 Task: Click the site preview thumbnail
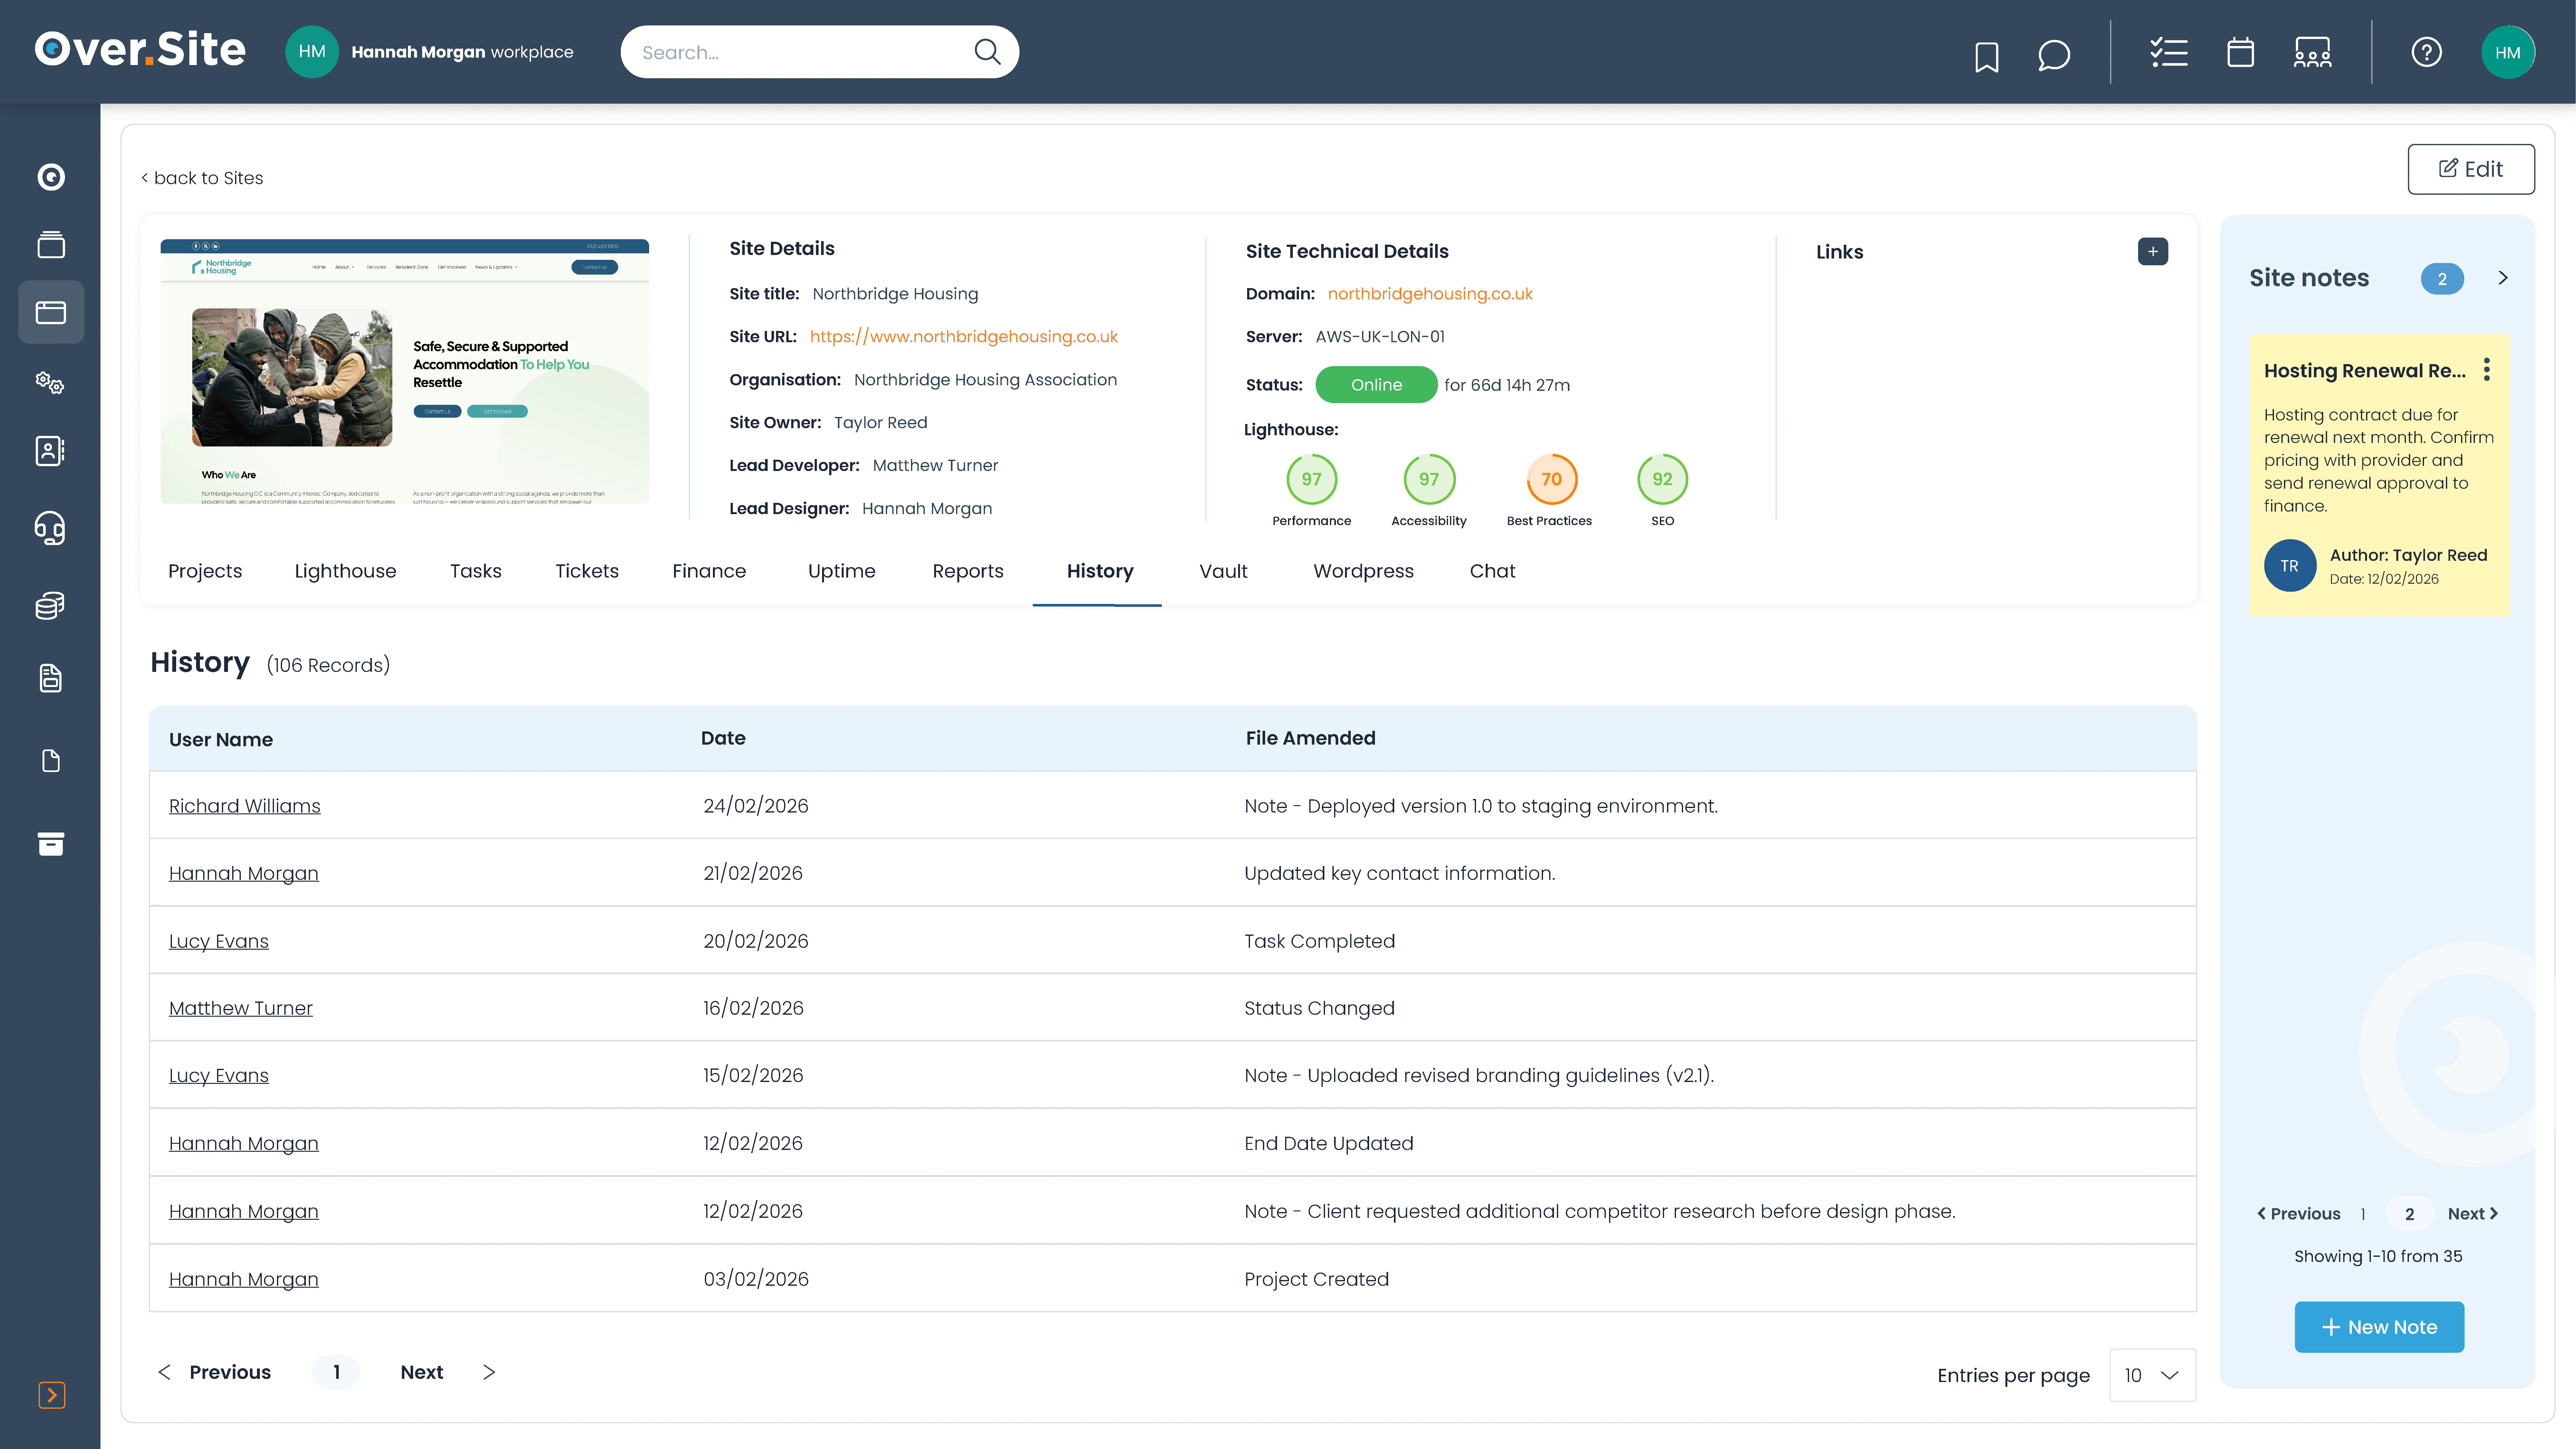click(x=405, y=371)
